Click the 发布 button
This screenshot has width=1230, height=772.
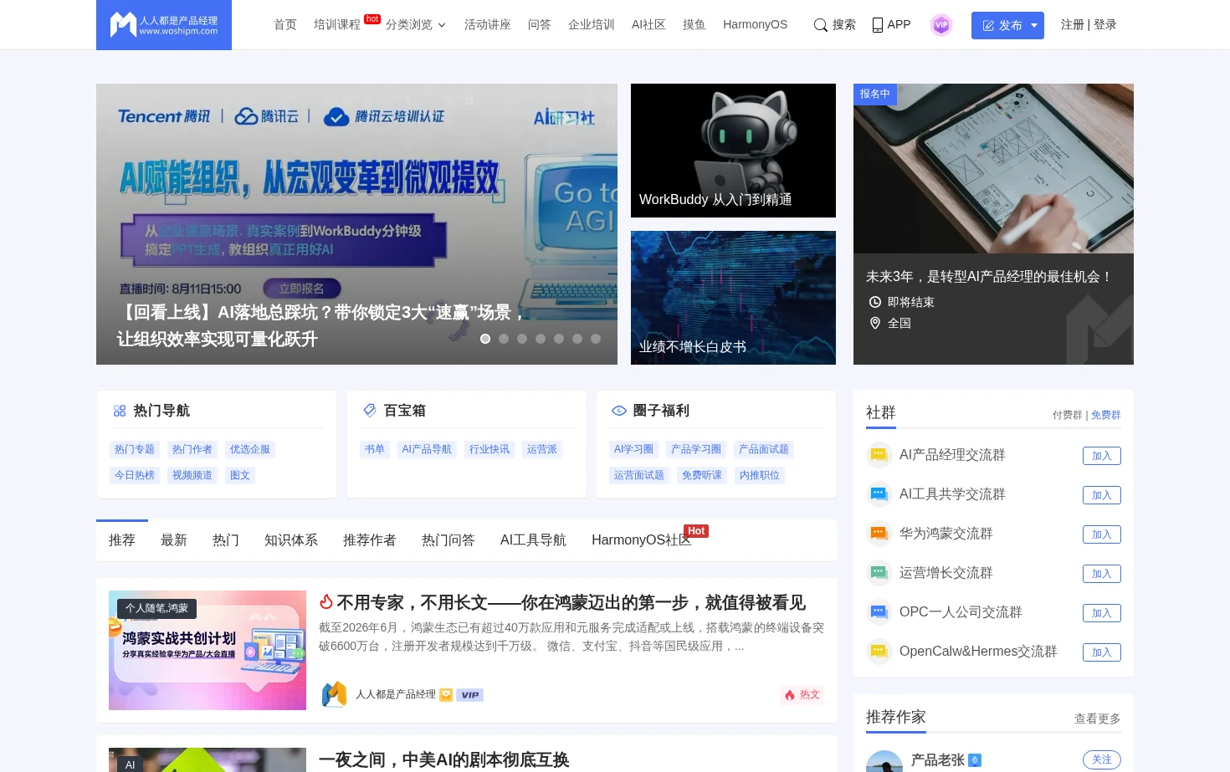pyautogui.click(x=1007, y=26)
